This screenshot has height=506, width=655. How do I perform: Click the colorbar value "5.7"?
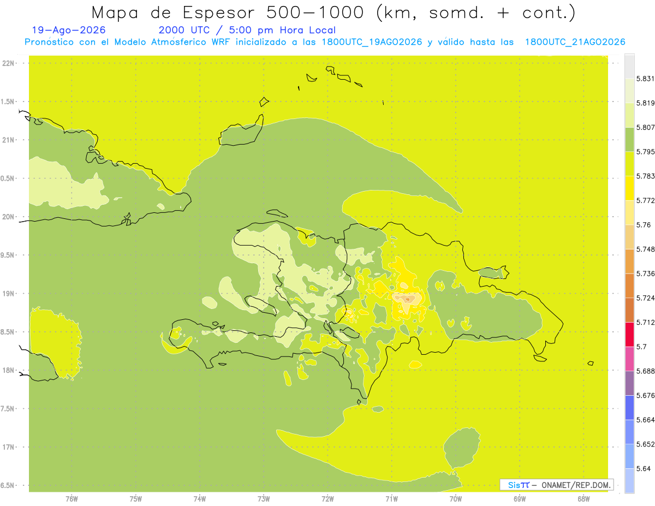click(641, 347)
